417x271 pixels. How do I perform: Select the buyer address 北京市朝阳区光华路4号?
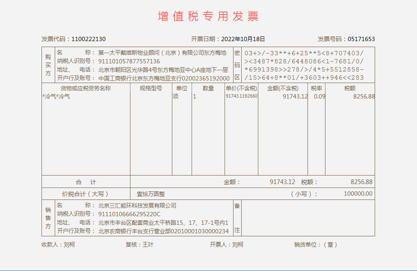pyautogui.click(x=163, y=70)
